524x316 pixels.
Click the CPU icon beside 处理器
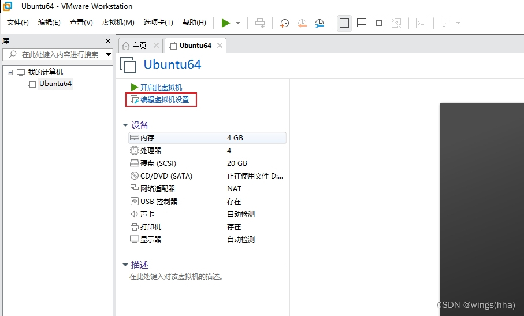click(135, 150)
